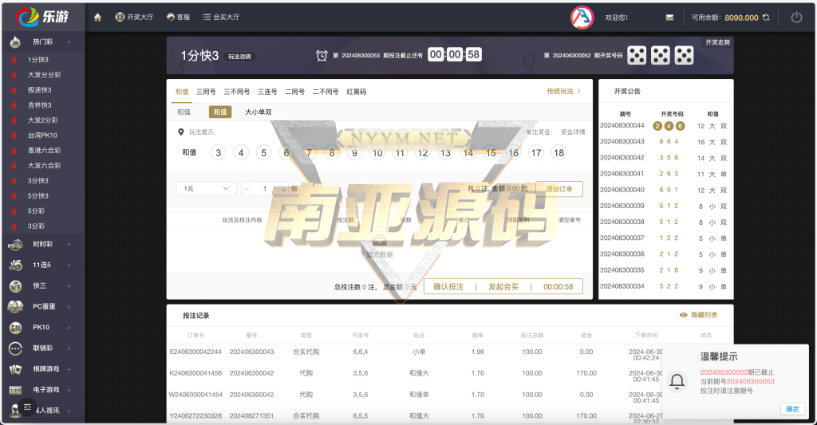This screenshot has height=425, width=817.
Task: Click 确定 in the reminder popup
Action: coord(791,409)
